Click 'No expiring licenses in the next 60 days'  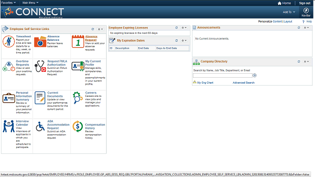(133, 33)
